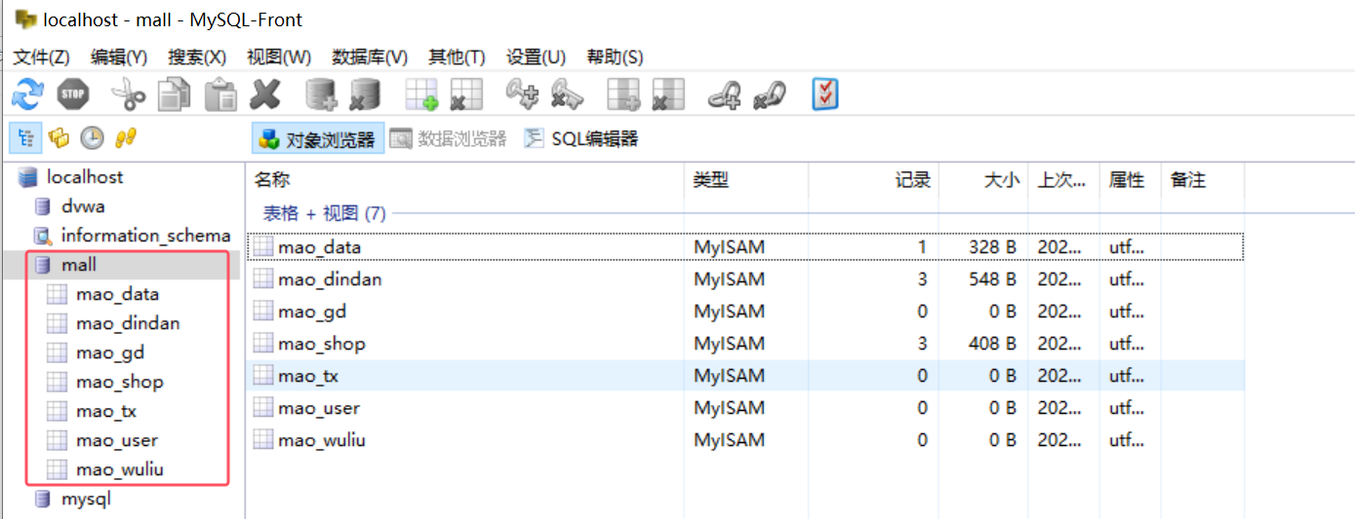Toggle the tree navigator view icon
Viewport: 1355px width, 519px height.
tap(25, 138)
